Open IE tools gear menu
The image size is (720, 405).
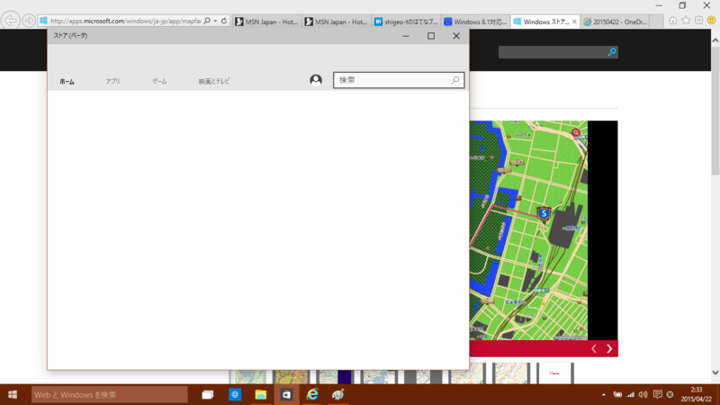click(x=698, y=21)
